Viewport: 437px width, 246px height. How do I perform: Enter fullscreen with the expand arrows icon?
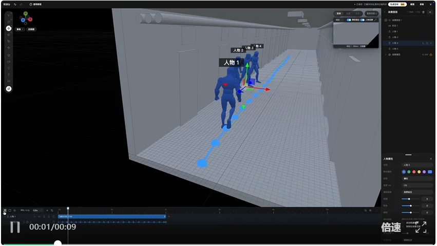tap(421, 228)
